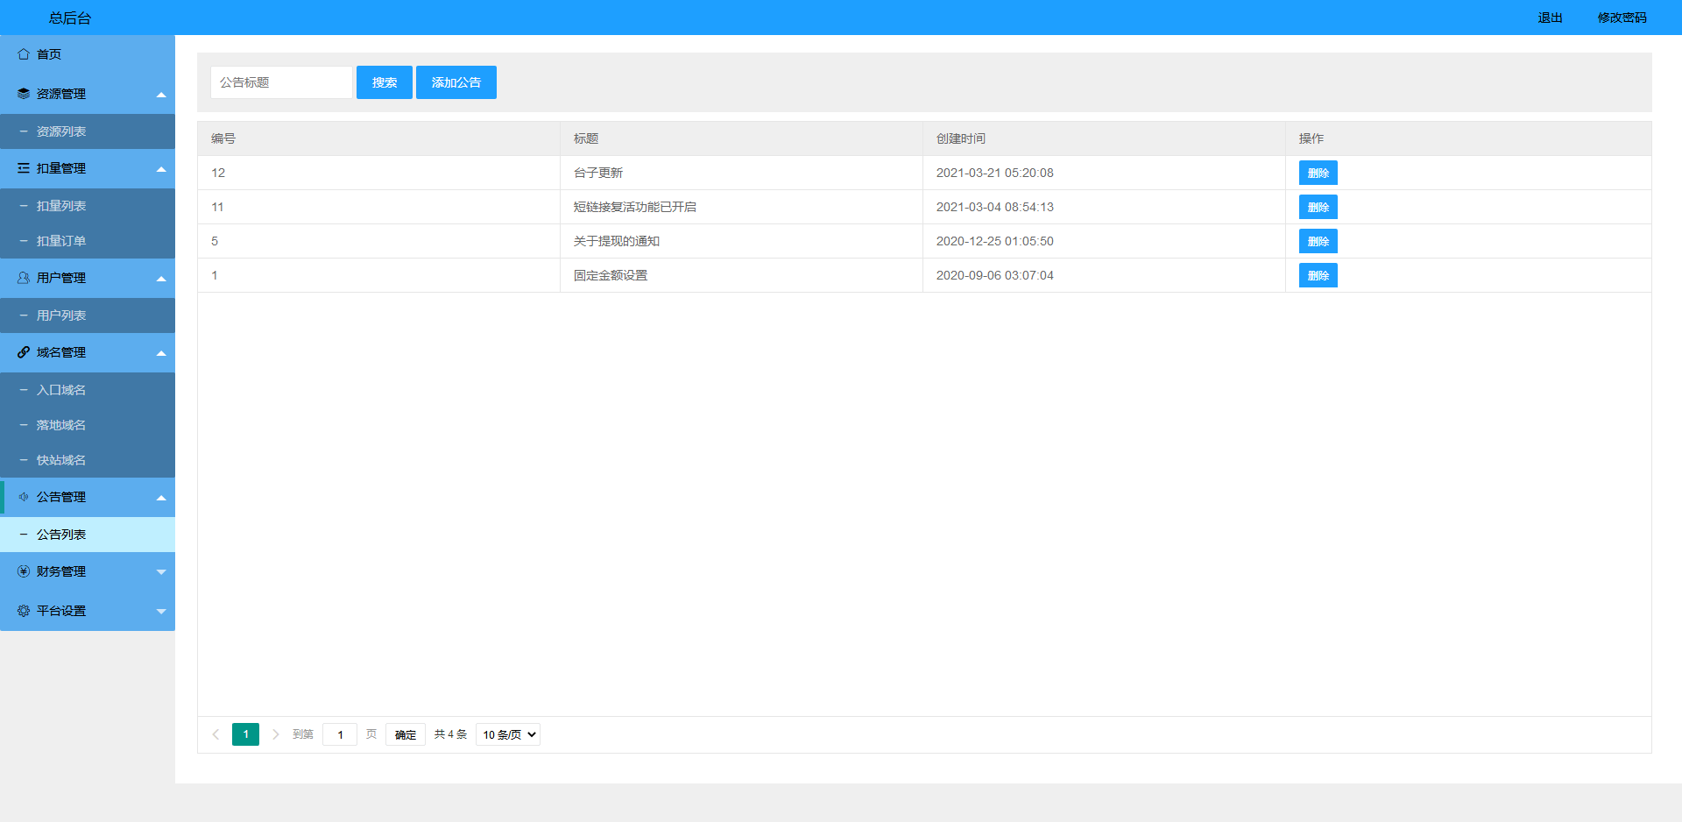The width and height of the screenshot is (1682, 822).
Task: Click 修改密码 in the top bar
Action: [1622, 18]
